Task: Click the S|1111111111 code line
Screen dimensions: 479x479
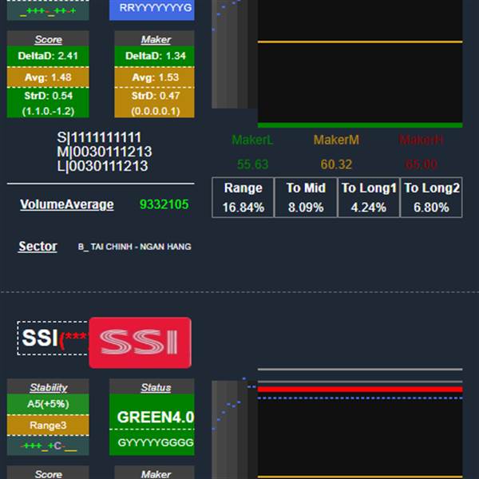Action: point(99,137)
